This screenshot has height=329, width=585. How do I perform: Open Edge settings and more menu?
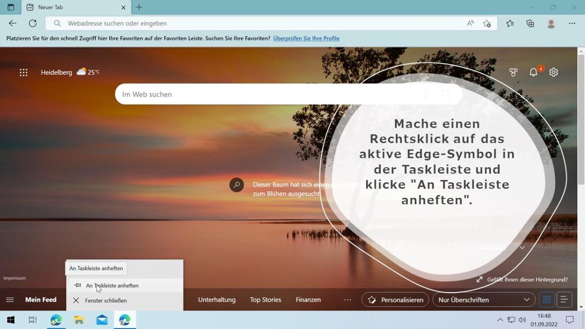coord(572,23)
